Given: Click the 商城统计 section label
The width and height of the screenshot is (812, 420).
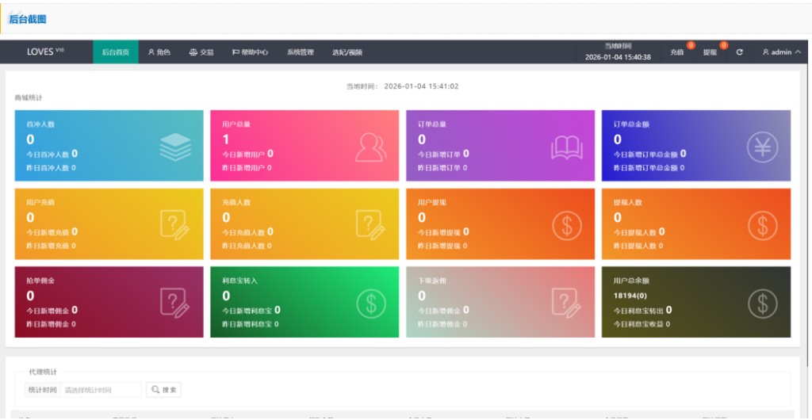Looking at the screenshot, I should 29,97.
